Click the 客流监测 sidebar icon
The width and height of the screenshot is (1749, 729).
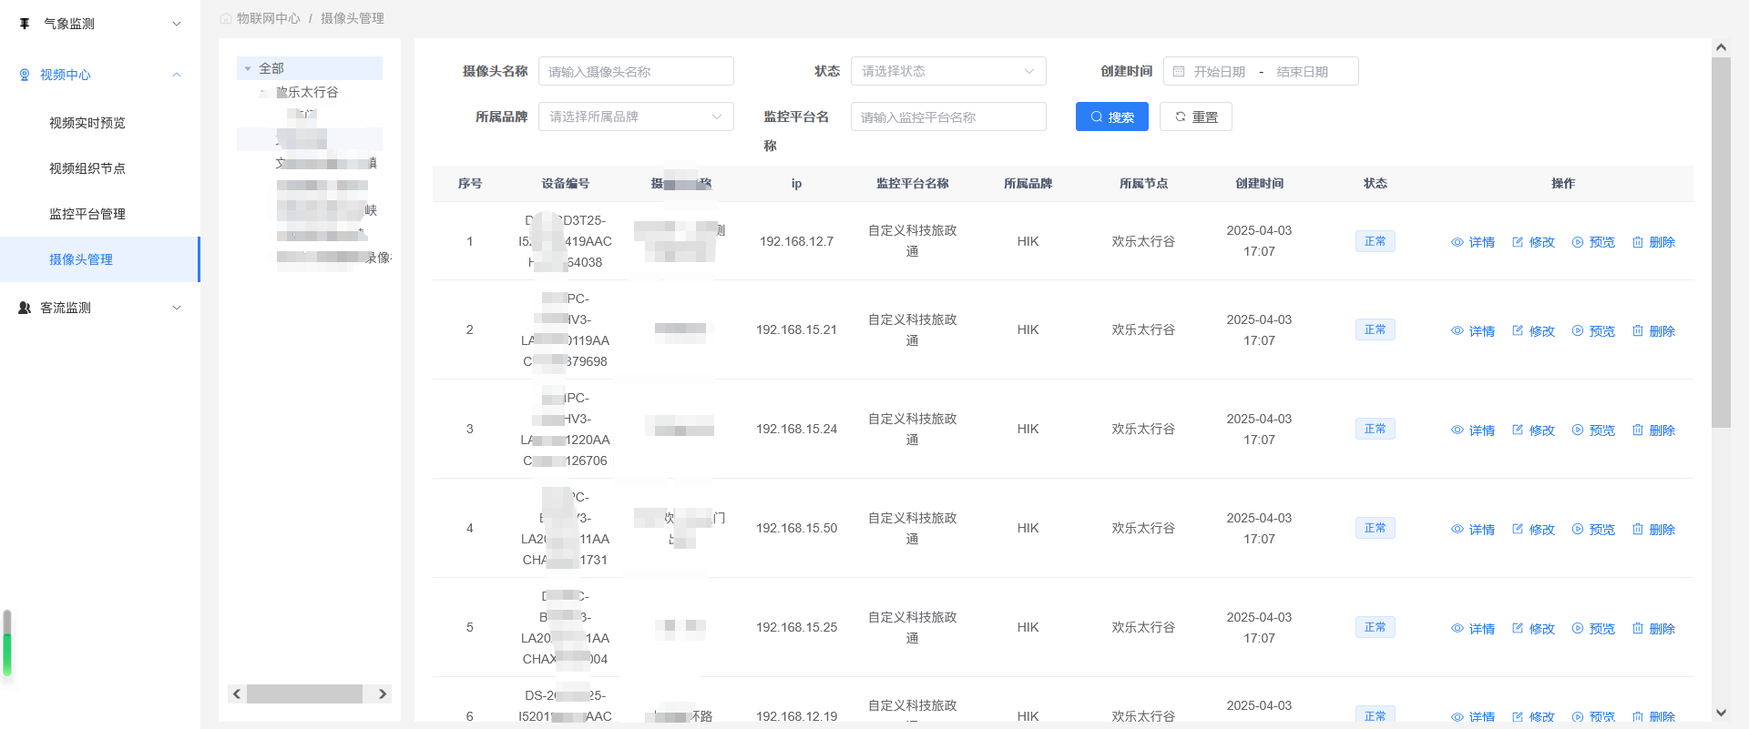pyautogui.click(x=25, y=308)
